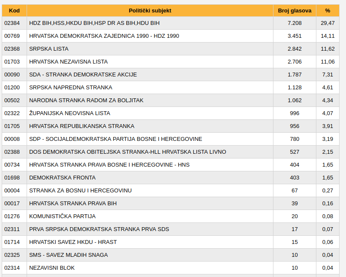Select "KOMUNISTIČKA PARTIJA"
The width and height of the screenshot is (346, 277).
pos(62,216)
